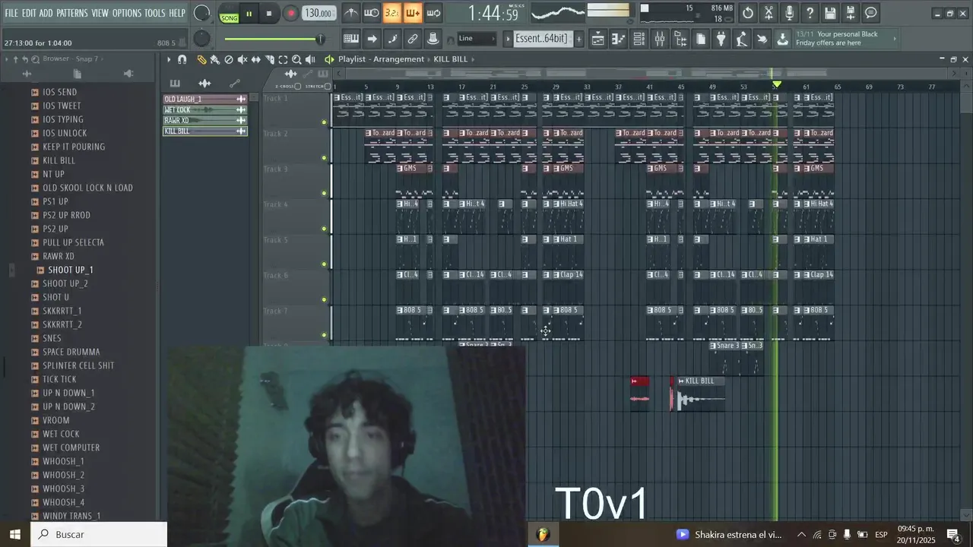973x547 pixels.
Task: Click the save project floppy icon
Action: (830, 13)
